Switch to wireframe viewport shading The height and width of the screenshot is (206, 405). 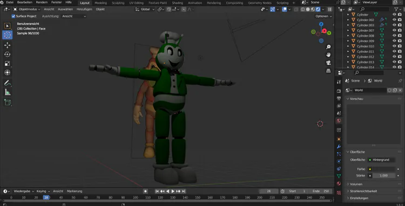(303, 9)
